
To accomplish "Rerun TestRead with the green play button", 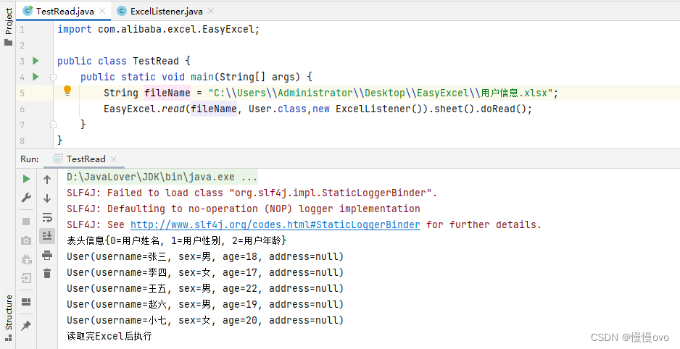I will pyautogui.click(x=26, y=179).
